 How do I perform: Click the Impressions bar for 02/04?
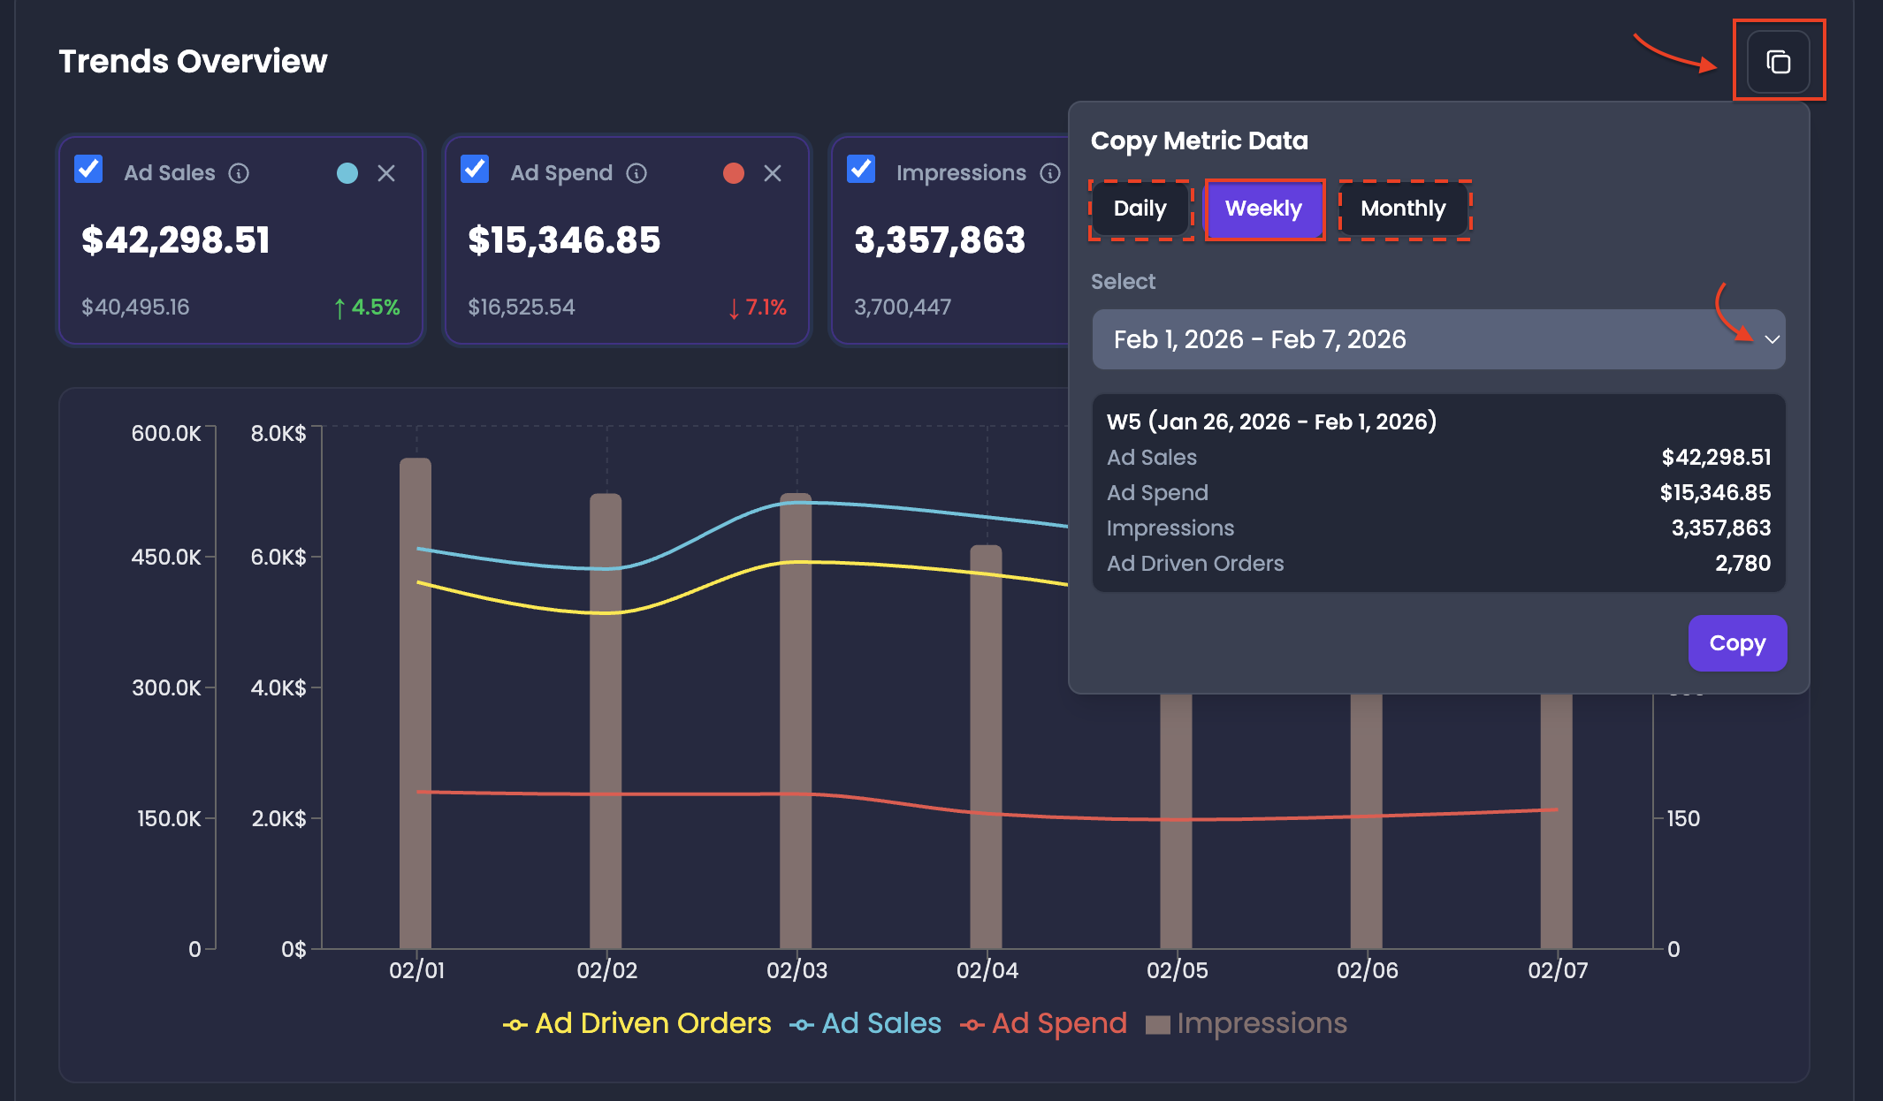click(986, 747)
